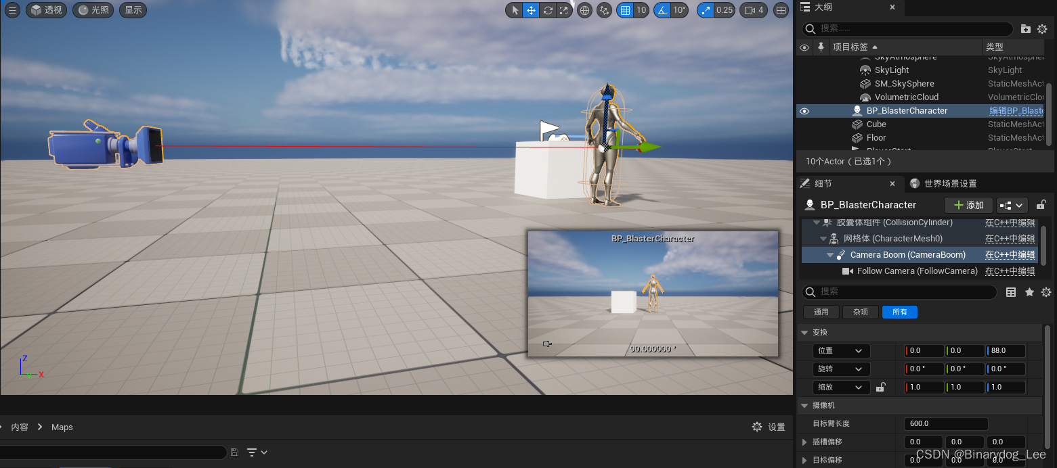The height and width of the screenshot is (468, 1057).
Task: Close the 细节 details tab
Action: [892, 183]
